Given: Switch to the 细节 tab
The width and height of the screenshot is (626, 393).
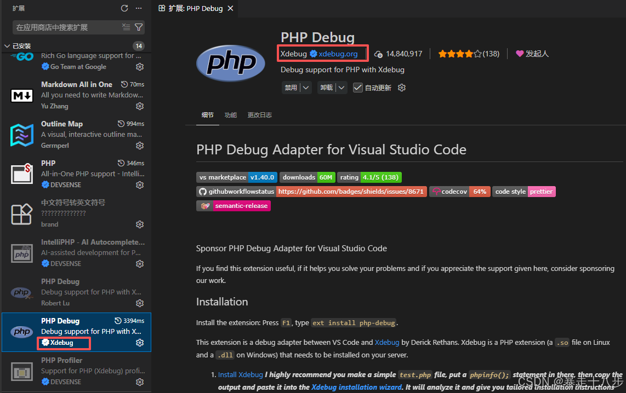Looking at the screenshot, I should pos(208,115).
